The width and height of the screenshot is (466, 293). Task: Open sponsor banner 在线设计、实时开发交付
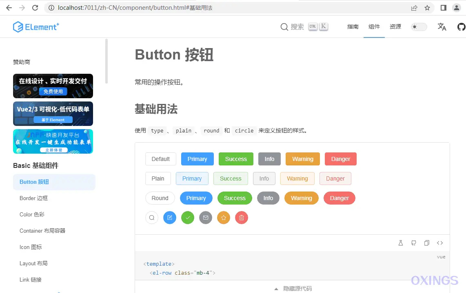tap(53, 86)
